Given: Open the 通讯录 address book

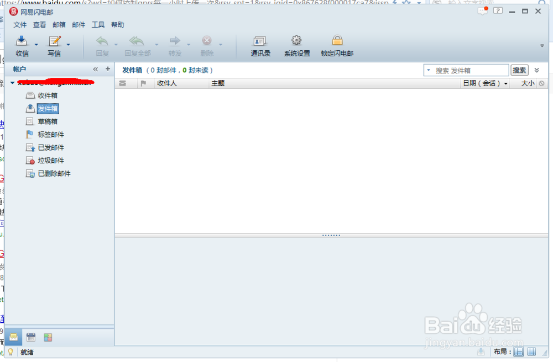Looking at the screenshot, I should coord(260,46).
